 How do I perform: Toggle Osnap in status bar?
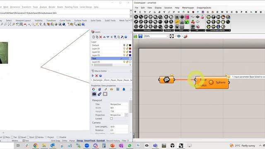80,141
